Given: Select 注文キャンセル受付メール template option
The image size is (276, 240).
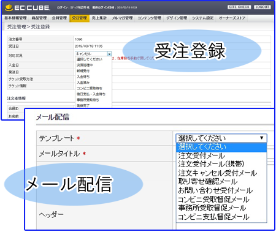Looking at the screenshot, I should pos(221,173).
